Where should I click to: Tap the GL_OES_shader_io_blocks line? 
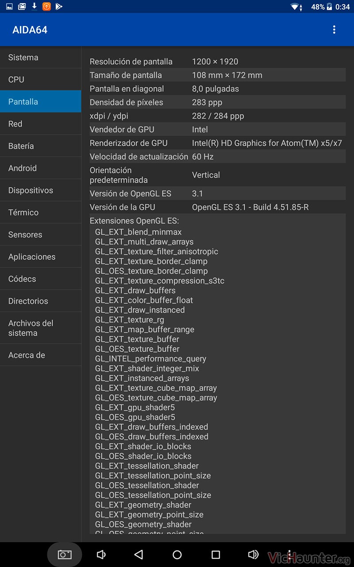pos(143,456)
